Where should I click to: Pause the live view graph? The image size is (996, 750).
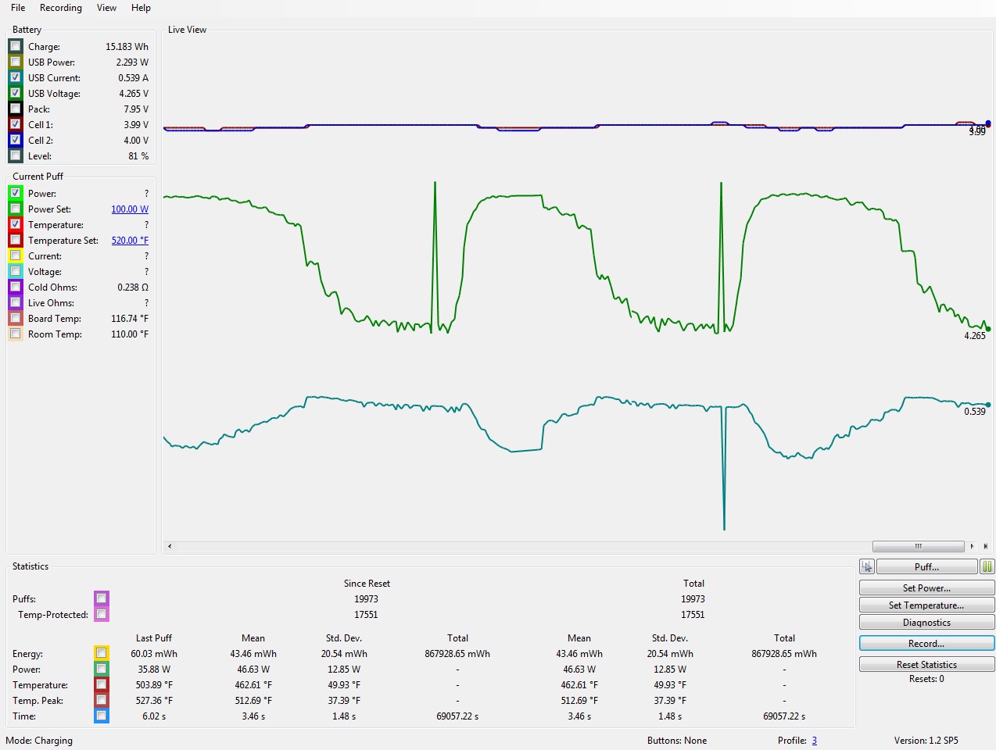click(x=987, y=567)
